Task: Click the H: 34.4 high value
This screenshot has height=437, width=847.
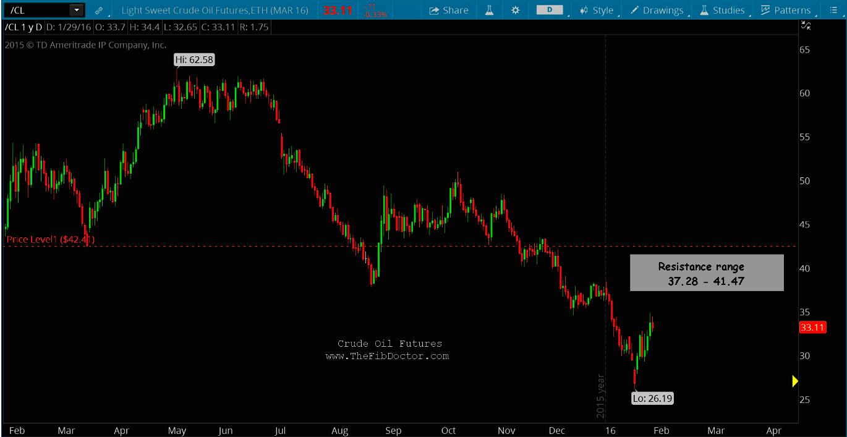Action: pos(144,27)
